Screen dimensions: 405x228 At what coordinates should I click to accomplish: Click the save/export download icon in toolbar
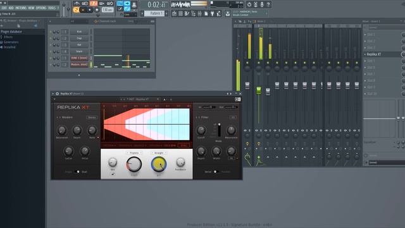click(228, 13)
